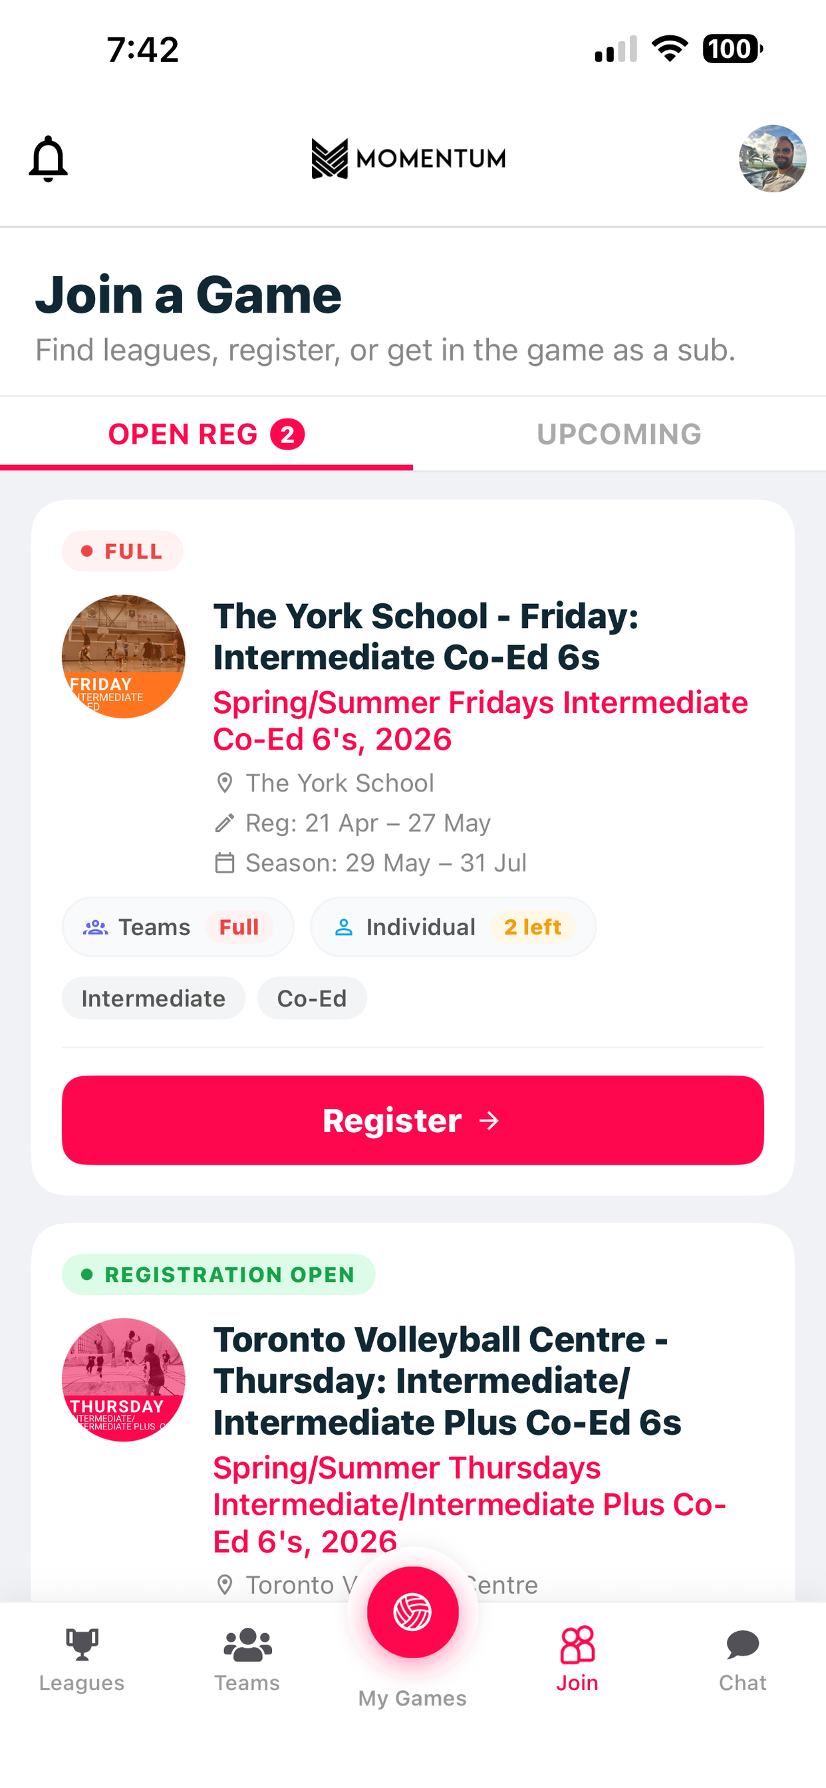
Task: Open the Thursday league thumbnail image
Action: pyautogui.click(x=124, y=1380)
